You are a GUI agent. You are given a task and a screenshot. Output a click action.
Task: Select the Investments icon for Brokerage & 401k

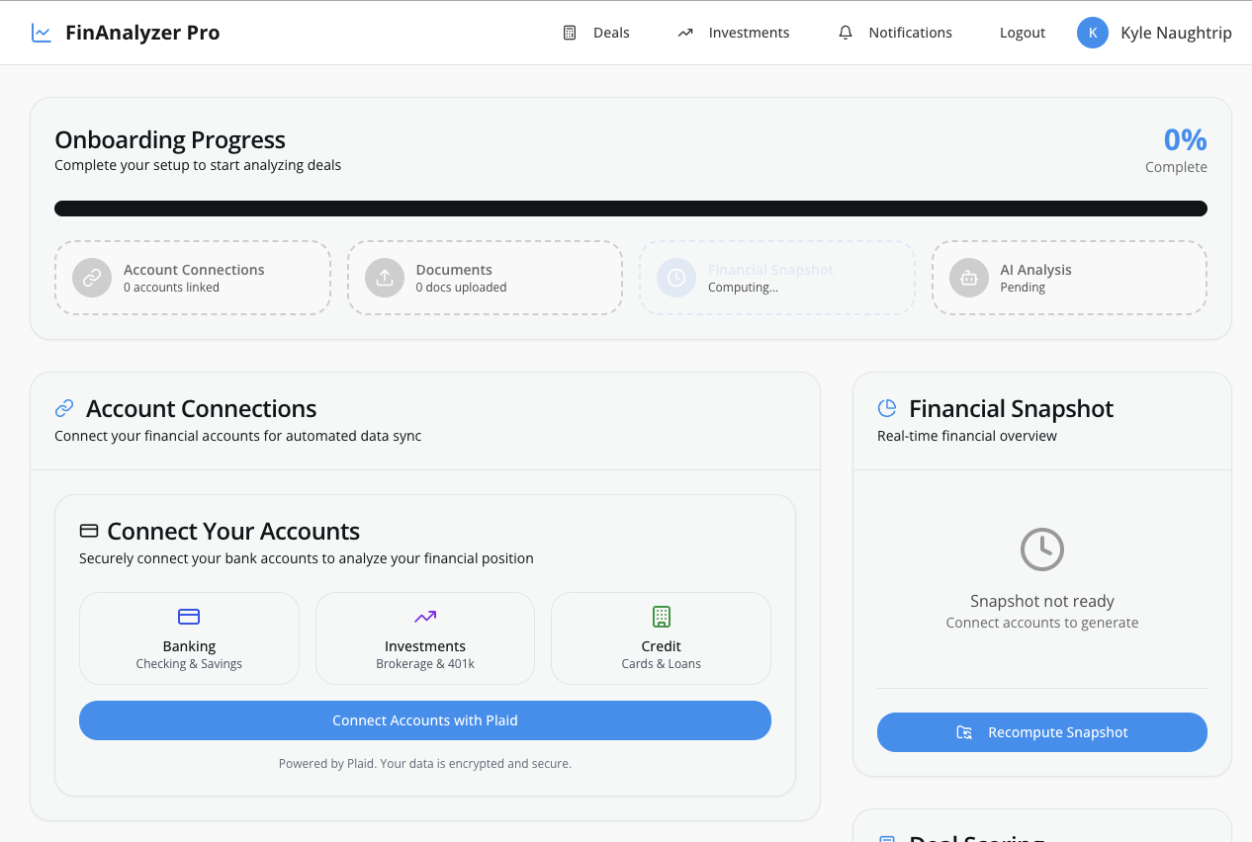(x=424, y=616)
